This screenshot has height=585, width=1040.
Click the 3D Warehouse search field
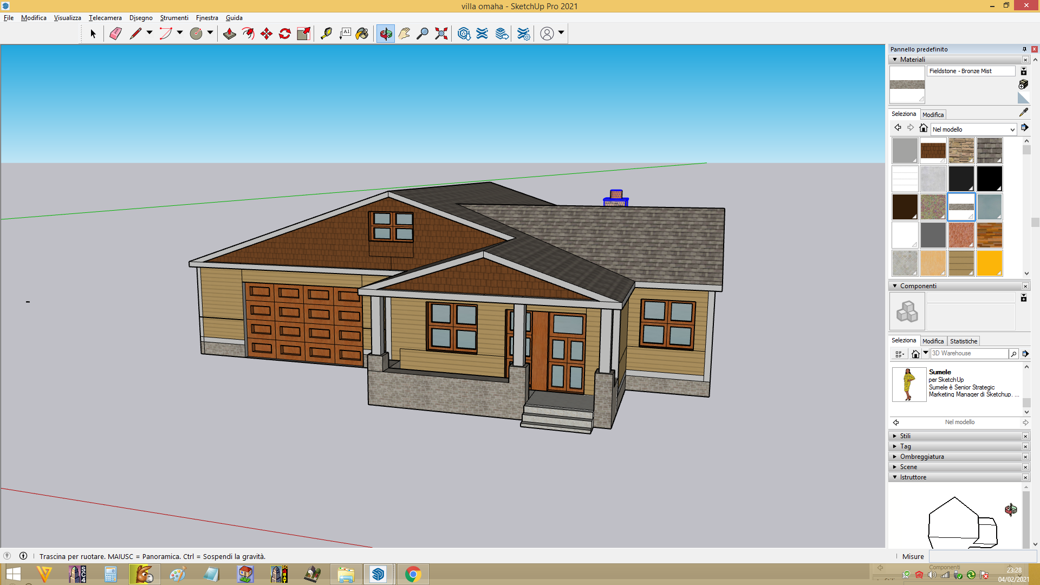[x=969, y=353]
